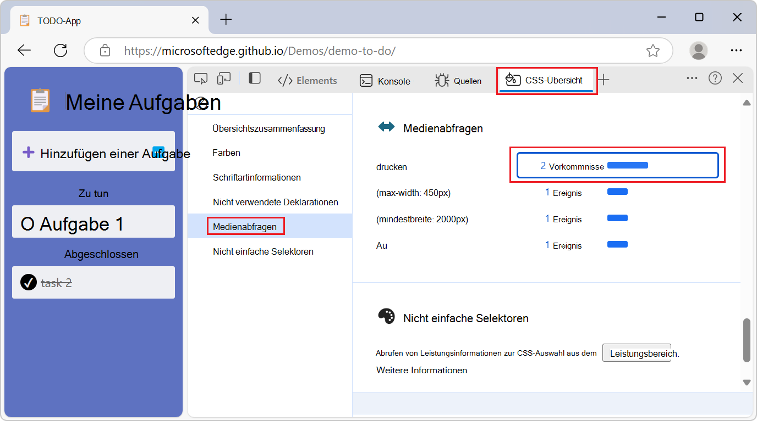Select the TODO-App browser tab
The height and width of the screenshot is (421, 757).
pyautogui.click(x=109, y=20)
